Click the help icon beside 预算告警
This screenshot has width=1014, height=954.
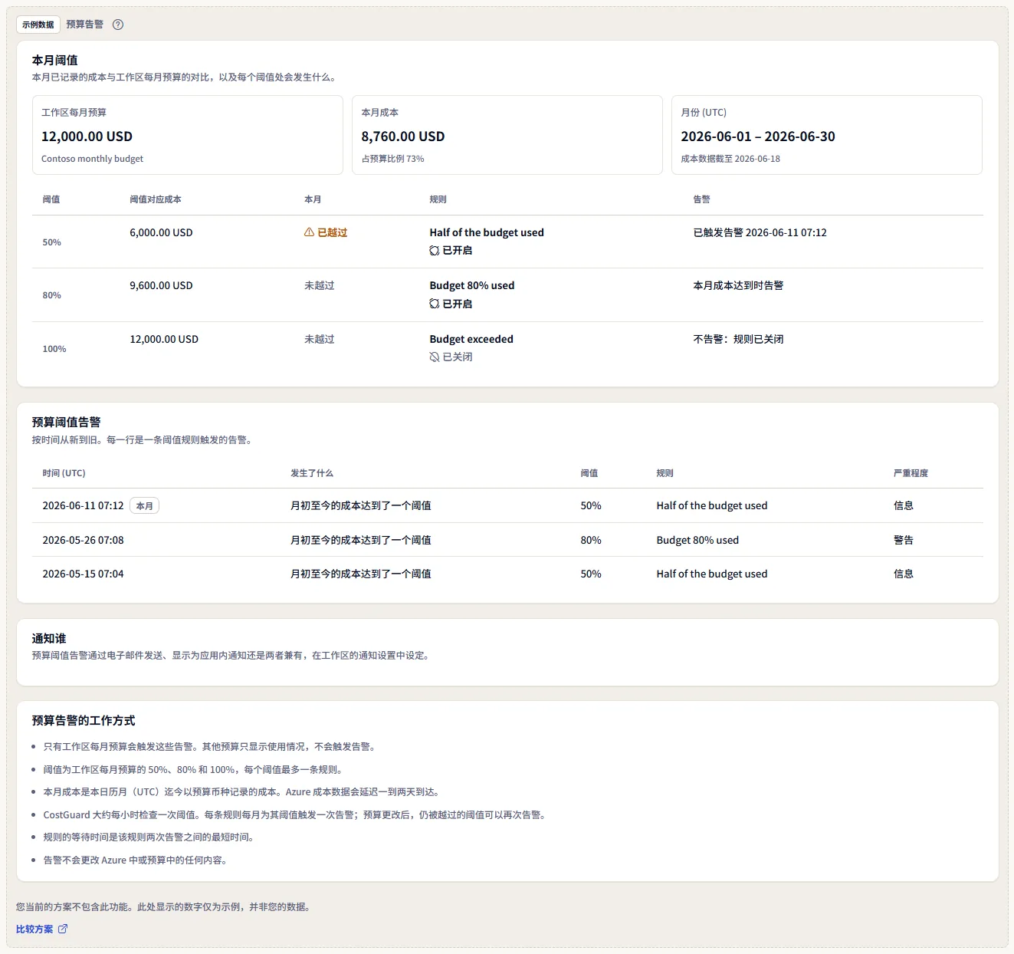(118, 25)
